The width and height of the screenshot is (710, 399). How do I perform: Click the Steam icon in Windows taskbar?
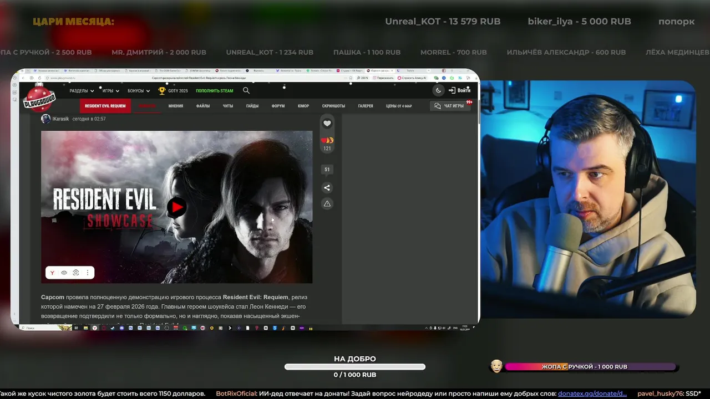(x=113, y=328)
